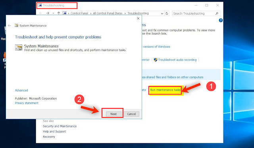Minimize the Troubleshooting window
Image resolution: width=254 pixels, height=148 pixels.
pyautogui.click(x=196, y=5)
